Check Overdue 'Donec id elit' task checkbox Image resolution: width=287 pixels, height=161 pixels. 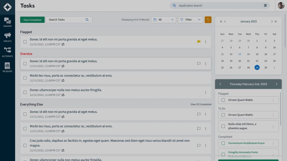[25, 64]
